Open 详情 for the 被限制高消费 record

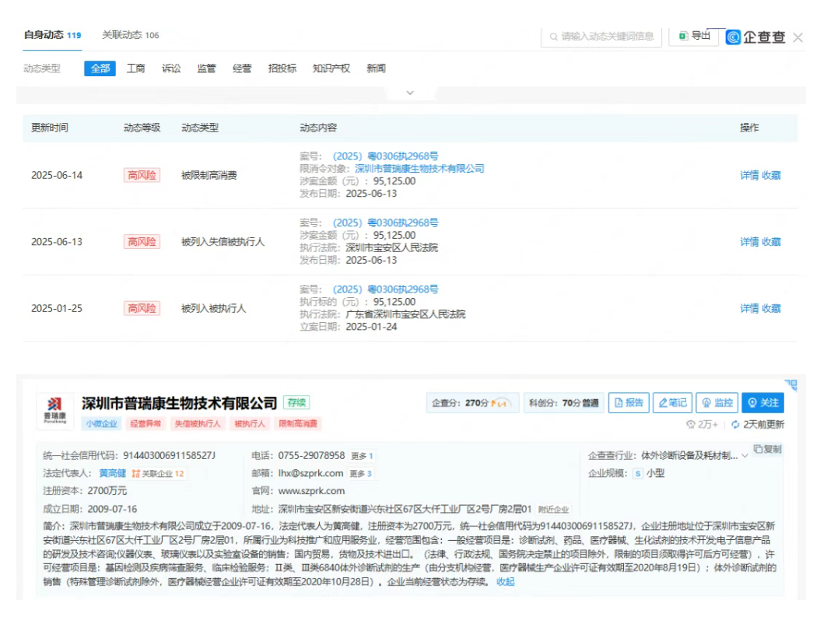[748, 176]
